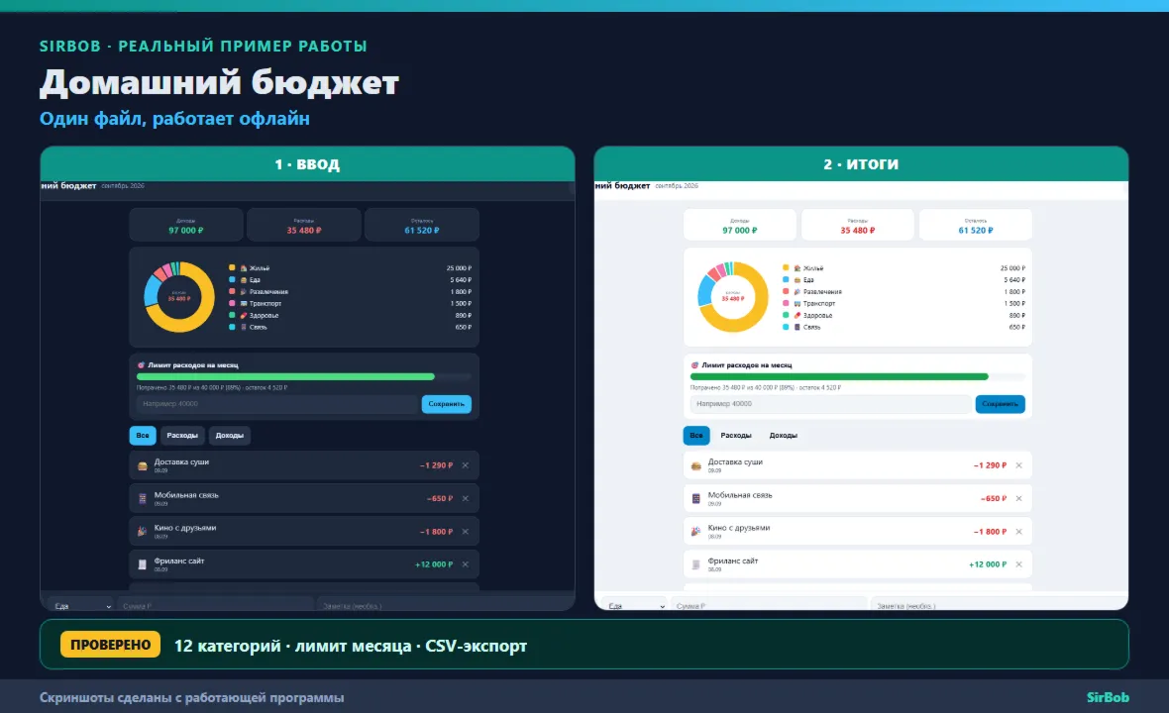The image size is (1169, 713).
Task: Click the pill icon beside Здоровье in light legend
Action: [797, 315]
